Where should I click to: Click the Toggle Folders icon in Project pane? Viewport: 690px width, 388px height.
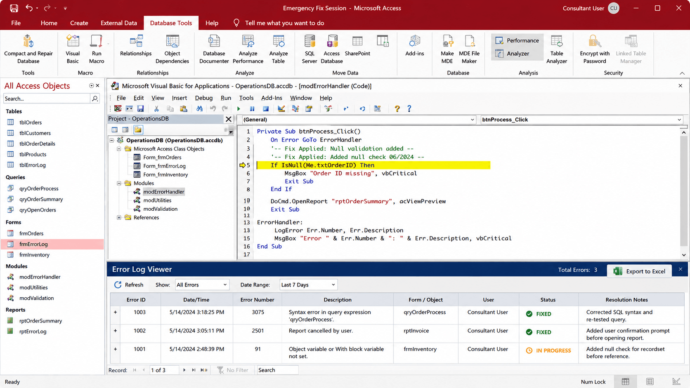138,130
